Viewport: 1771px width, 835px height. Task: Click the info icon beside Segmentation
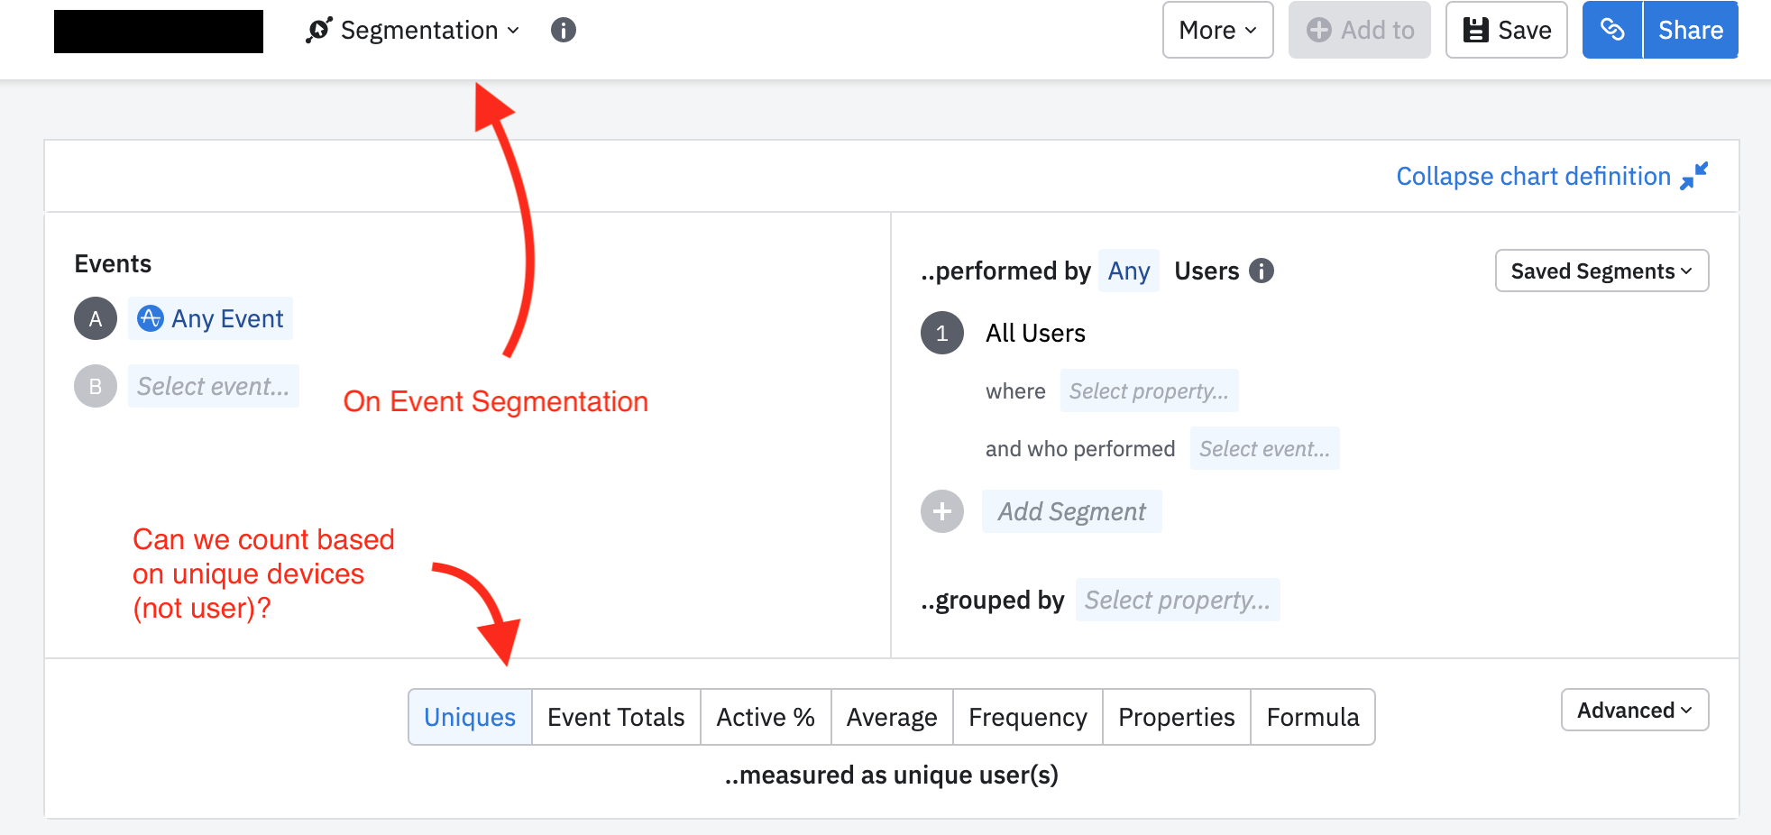pyautogui.click(x=564, y=31)
